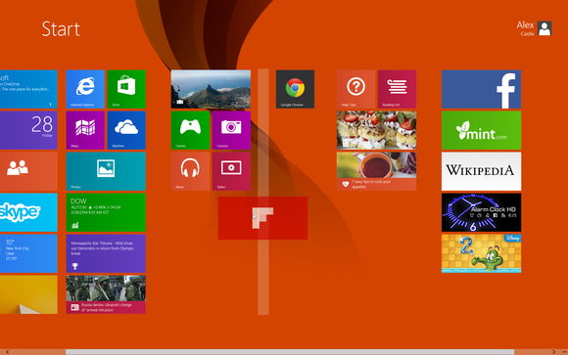Open the Camera tile
Viewport: 568px width, 355px height.
(x=231, y=130)
